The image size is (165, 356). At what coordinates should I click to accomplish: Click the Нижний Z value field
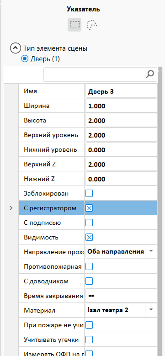(x=121, y=179)
